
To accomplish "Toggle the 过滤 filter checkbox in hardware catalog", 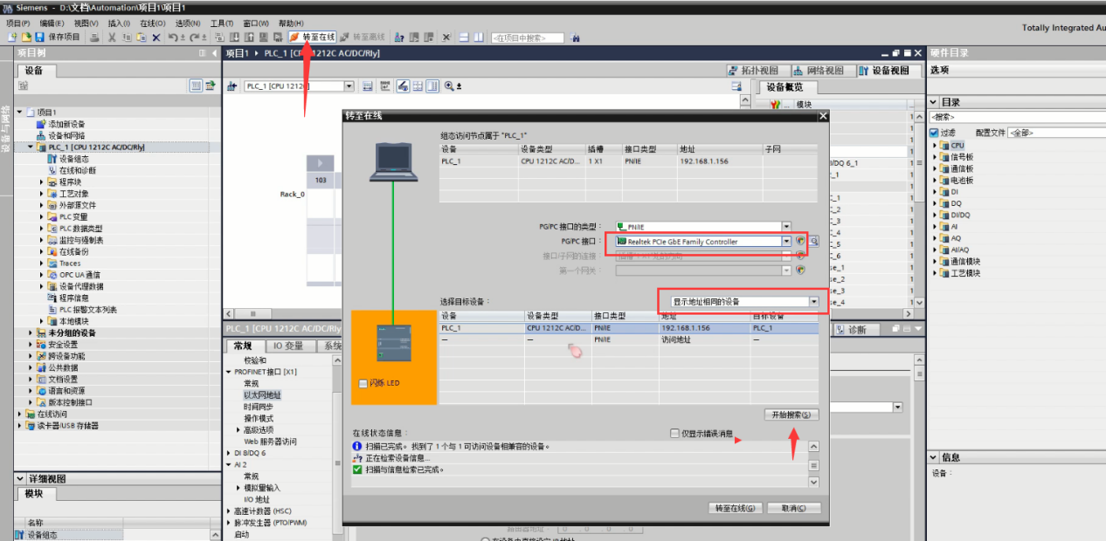I will [934, 133].
